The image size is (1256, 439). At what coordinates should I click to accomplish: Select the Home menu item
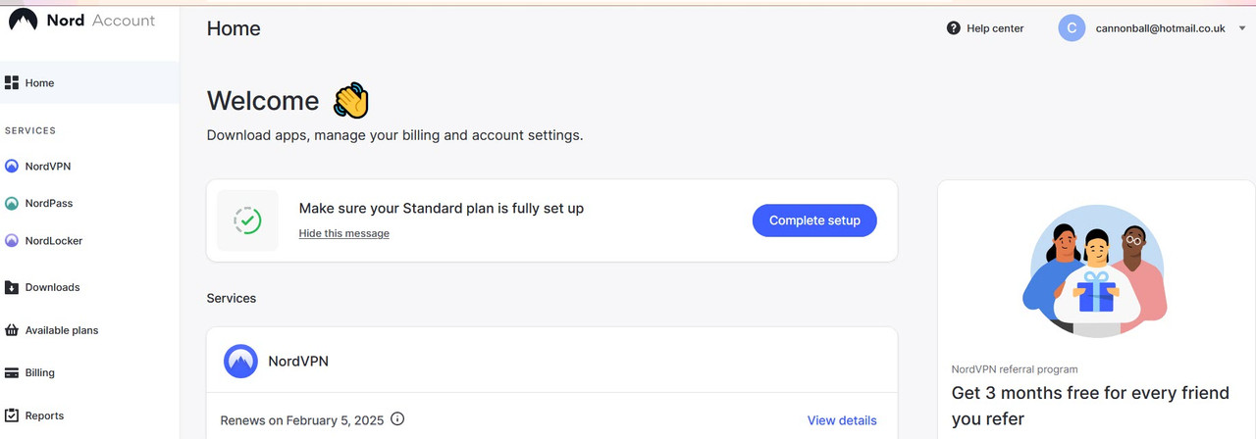pos(39,83)
